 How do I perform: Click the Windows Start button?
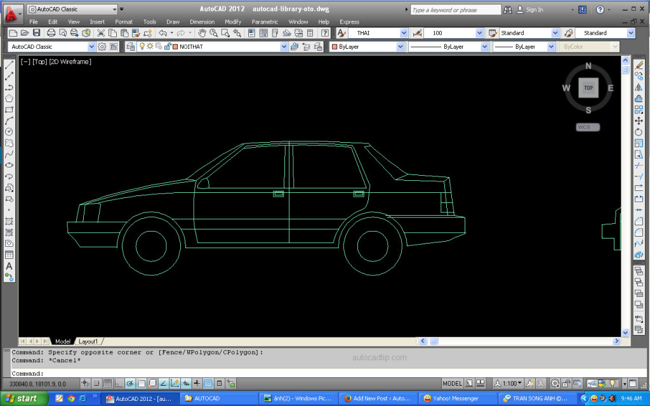[x=24, y=399]
